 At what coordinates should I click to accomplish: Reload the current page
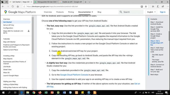(13, 6)
